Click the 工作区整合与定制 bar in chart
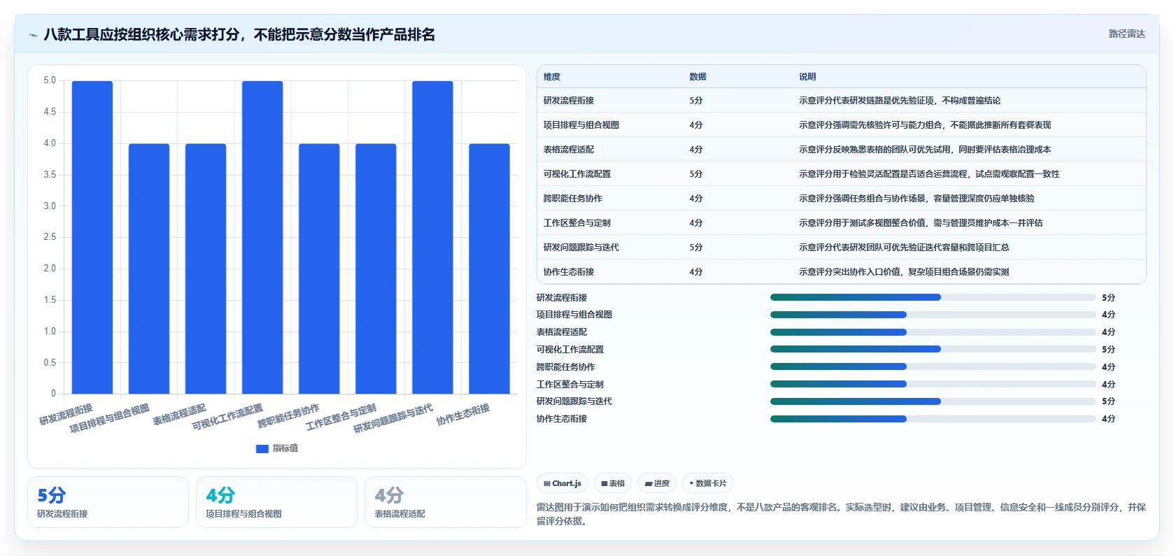This screenshot has height=556, width=1174. click(x=376, y=269)
